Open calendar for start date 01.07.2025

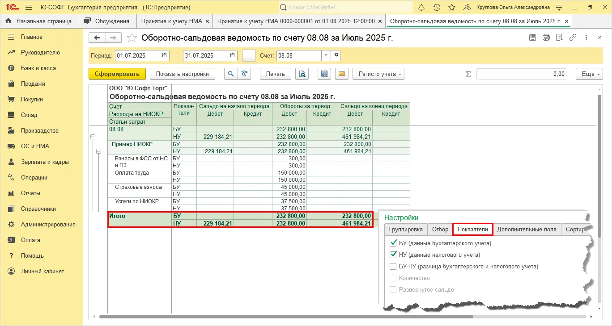coord(165,56)
